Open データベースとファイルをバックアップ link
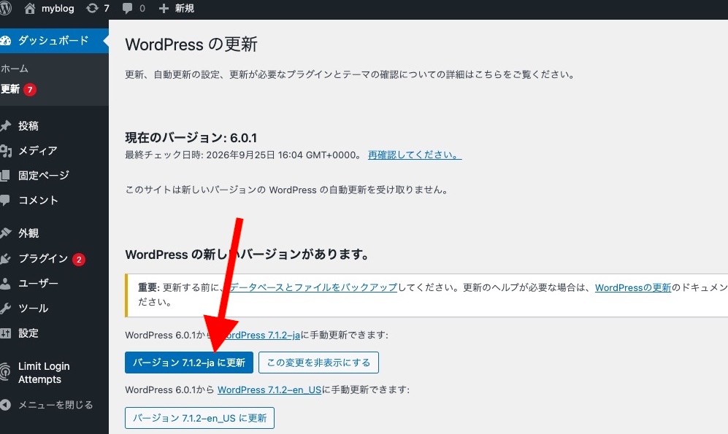The height and width of the screenshot is (434, 728). tap(313, 287)
